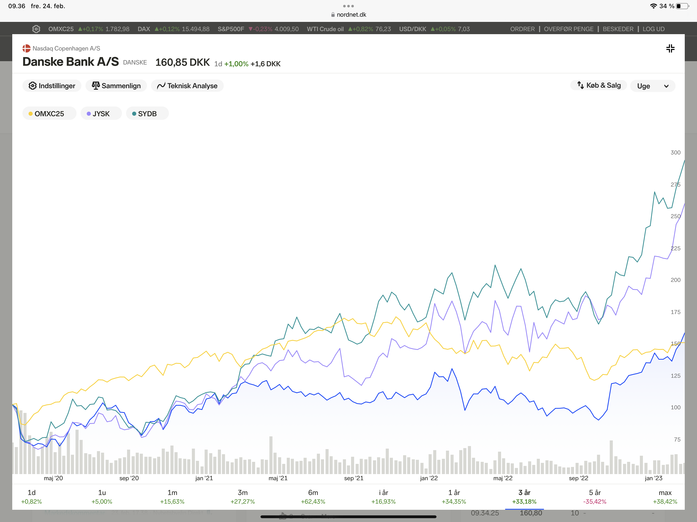
Task: Open the OMXC25 index ticker
Action: [89, 29]
